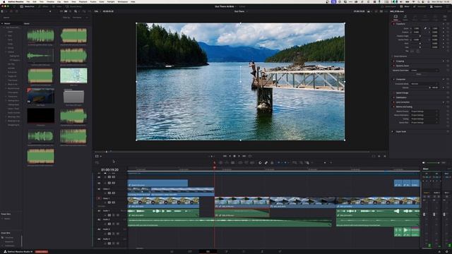Open the File menu
The image size is (452, 254).
(28, 1)
